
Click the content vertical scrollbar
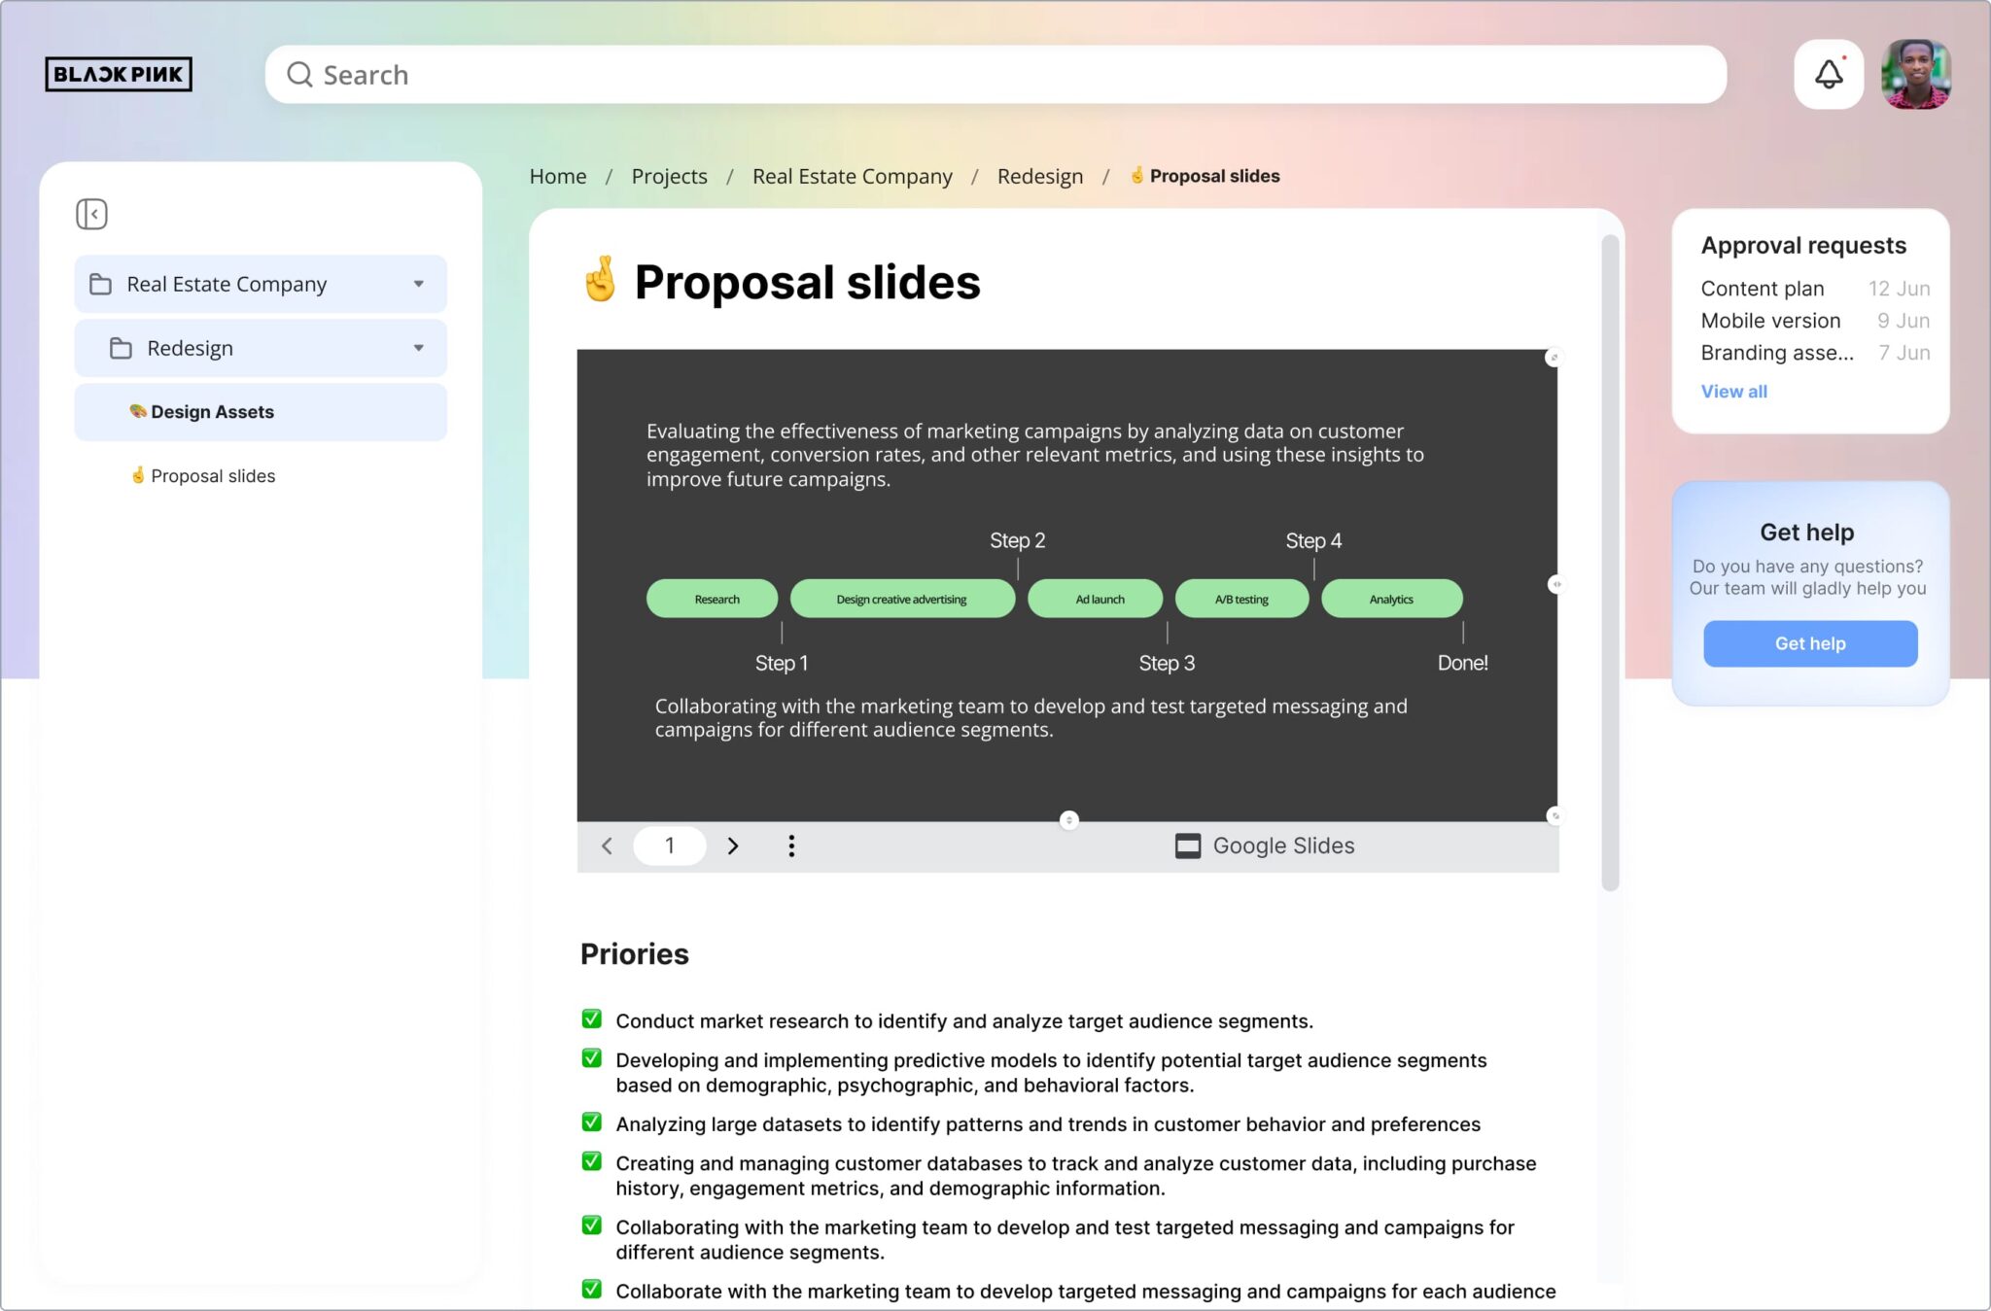click(1610, 562)
